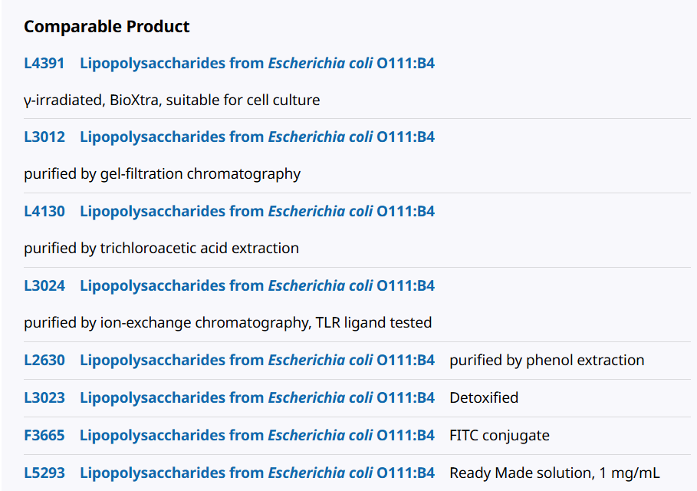Screen dimensions: 697x491
Task: Open Lipopolysaccharides title next to L4391
Action: tap(257, 63)
